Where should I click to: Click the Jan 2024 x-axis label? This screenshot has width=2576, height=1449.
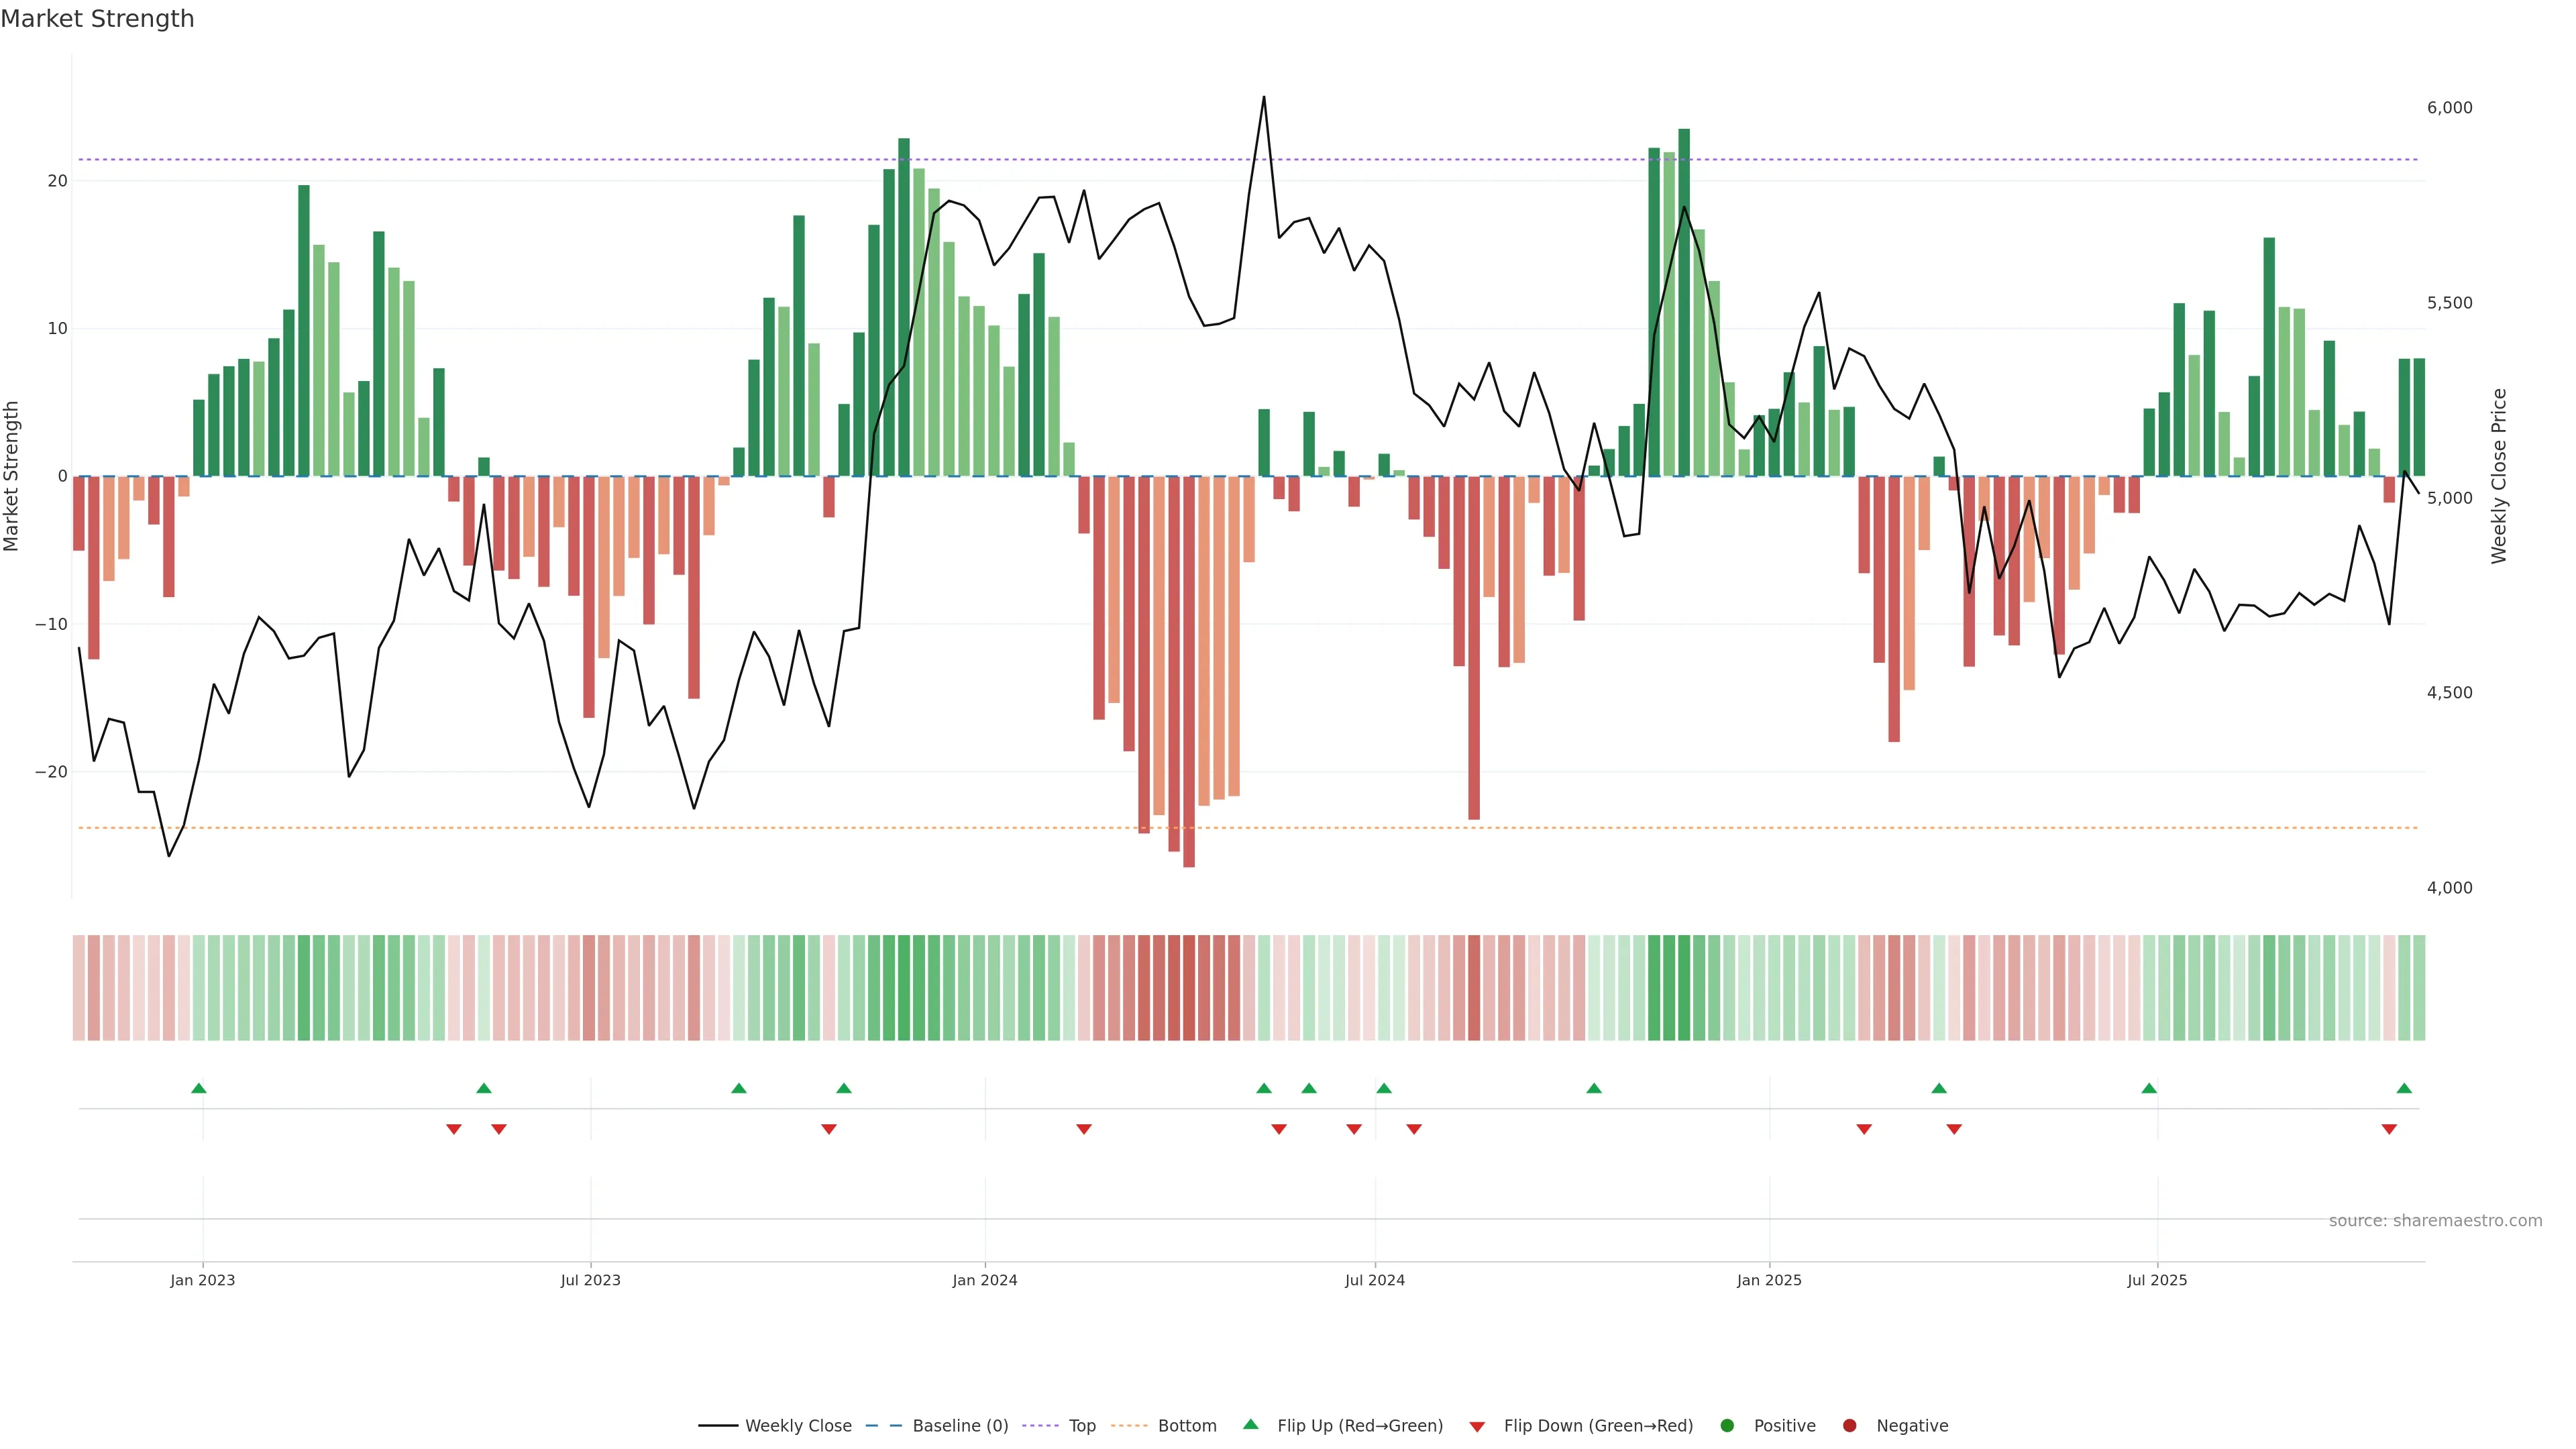[x=984, y=1280]
